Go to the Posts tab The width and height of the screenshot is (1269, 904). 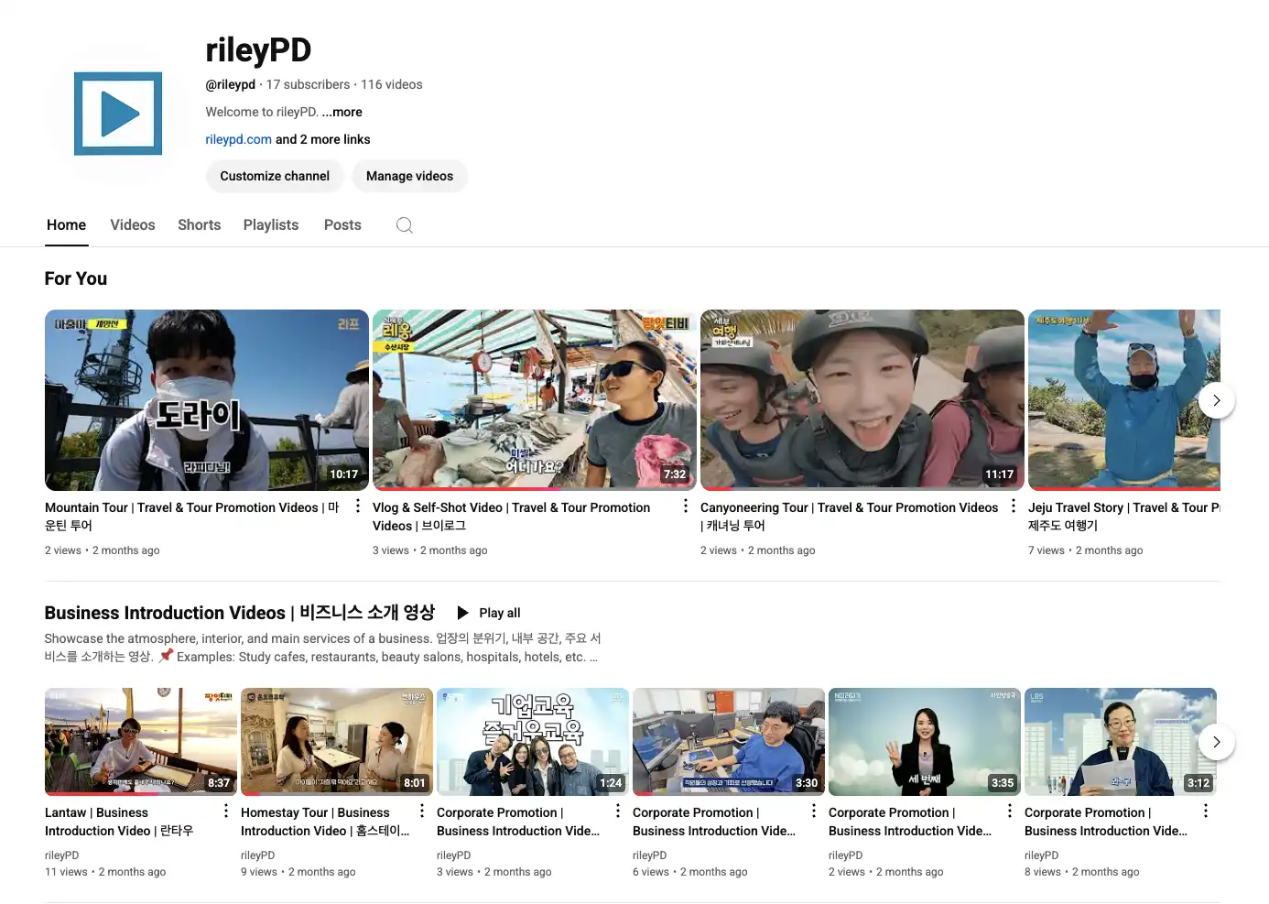[342, 225]
